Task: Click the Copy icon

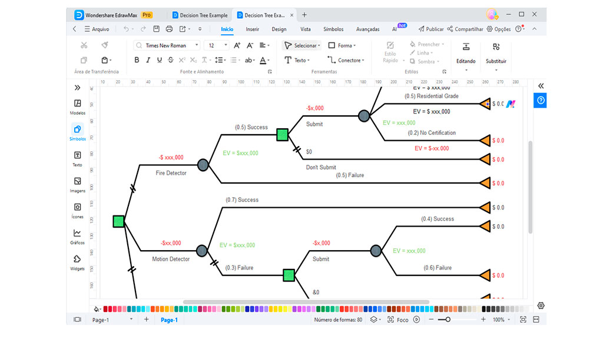Action: (84, 60)
